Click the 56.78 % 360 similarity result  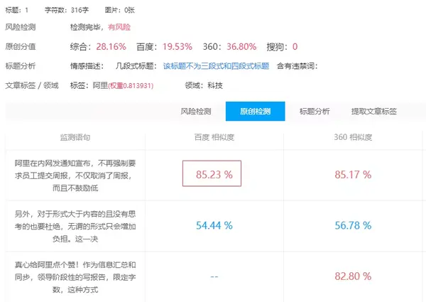353,225
